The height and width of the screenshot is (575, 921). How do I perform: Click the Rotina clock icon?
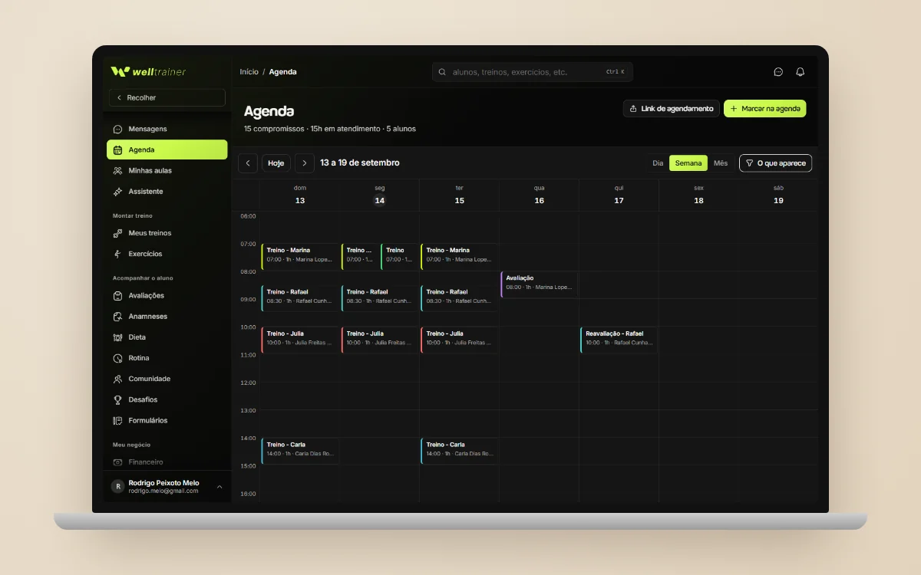(117, 358)
